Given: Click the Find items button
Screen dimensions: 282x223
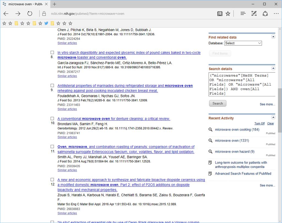Looking at the screenshot, I should tap(220, 53).
